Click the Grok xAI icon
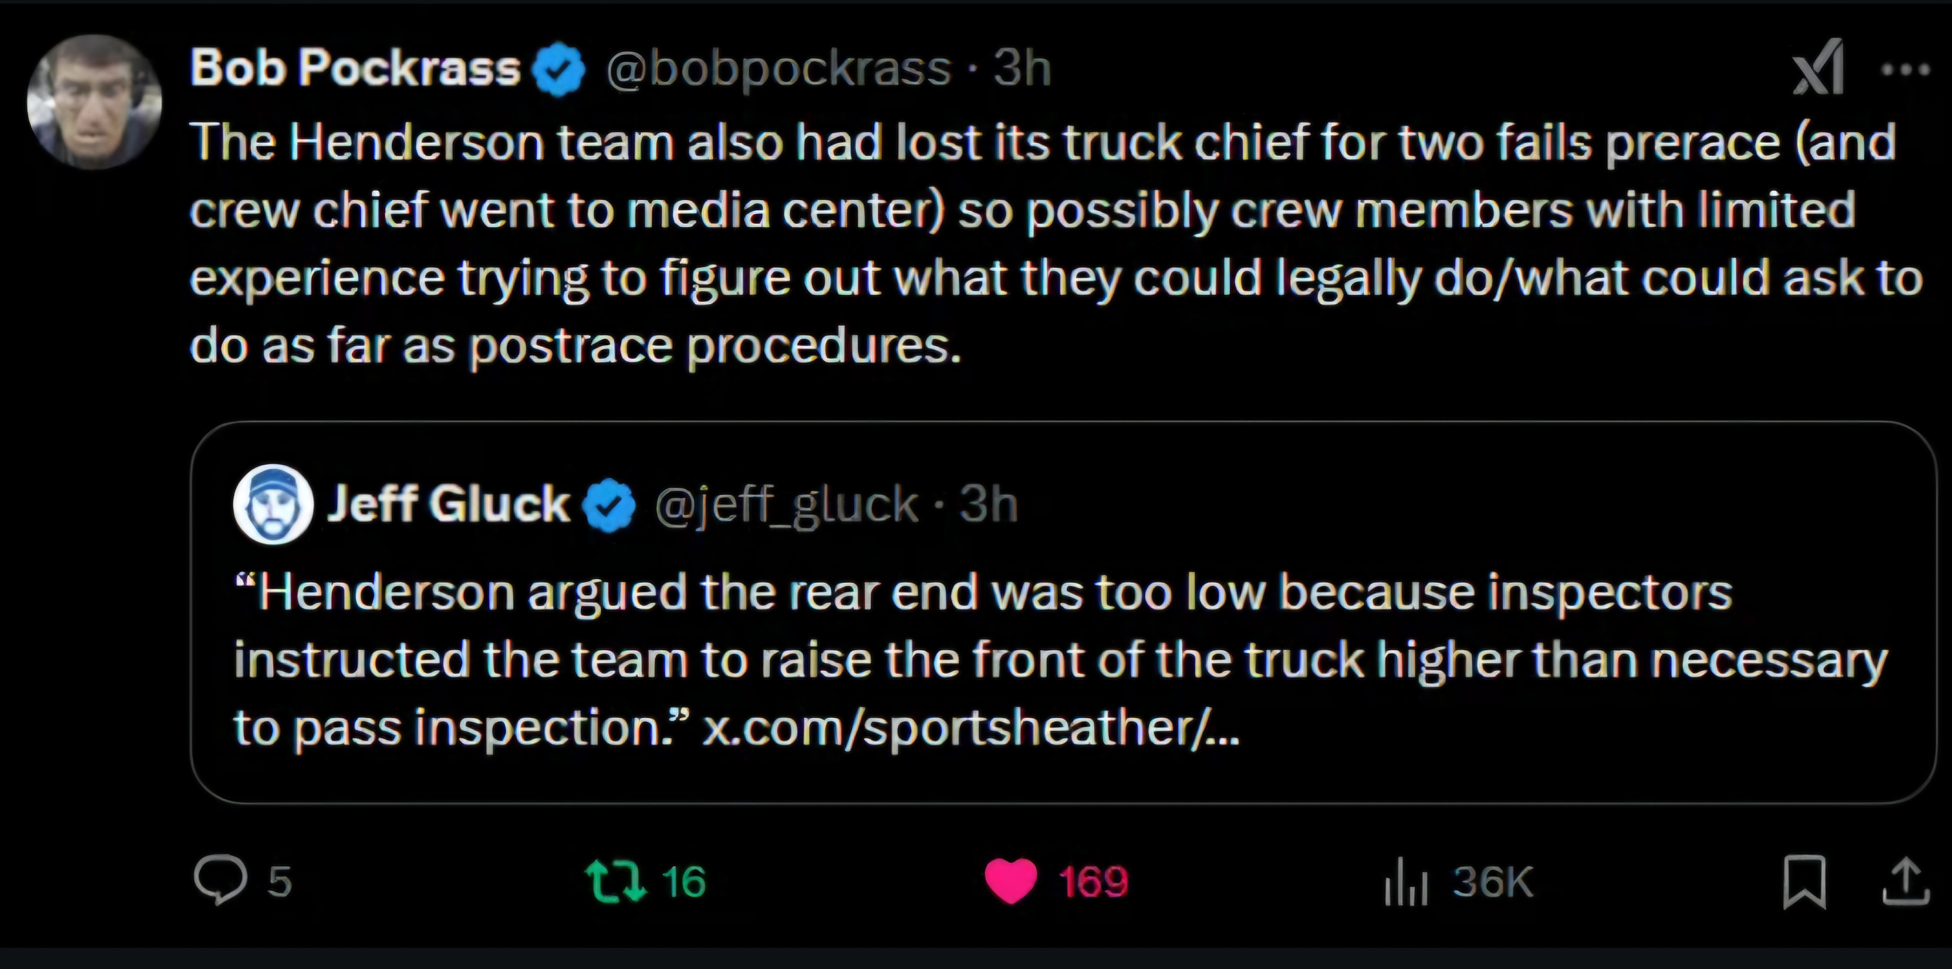 1818,68
